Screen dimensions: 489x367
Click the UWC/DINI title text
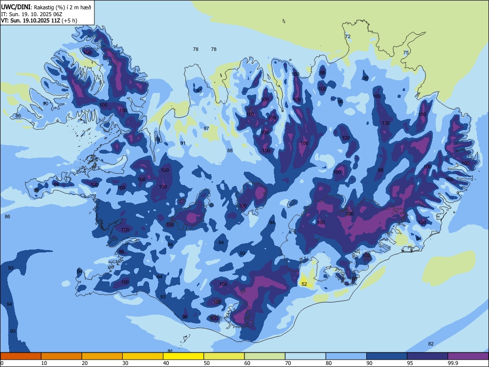click(16, 7)
